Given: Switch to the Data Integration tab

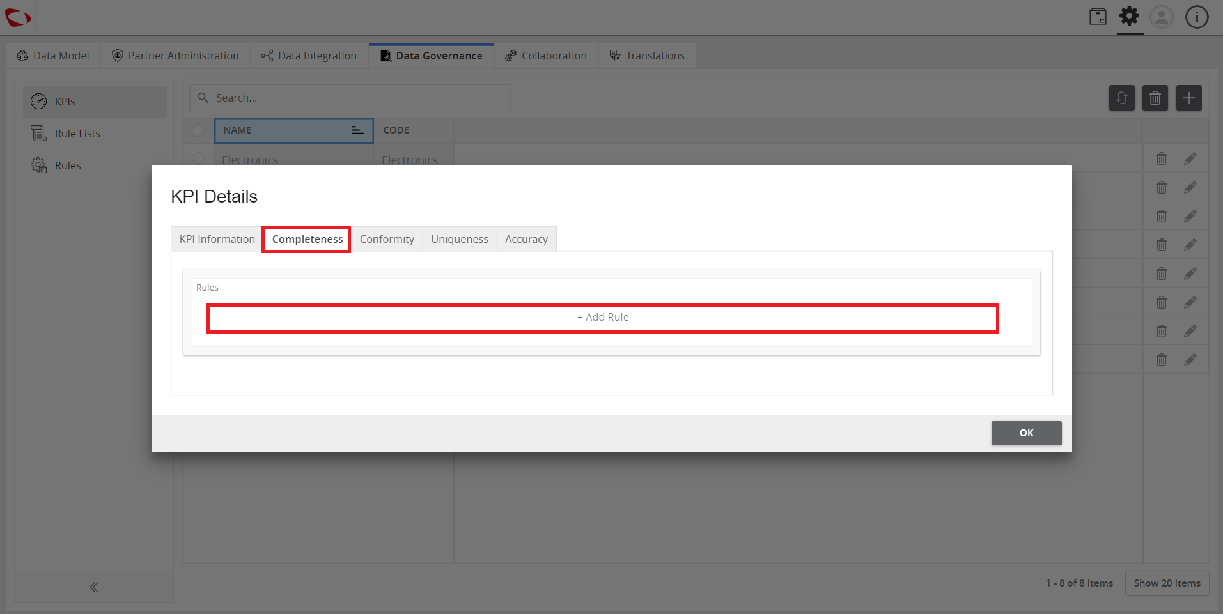Looking at the screenshot, I should (x=309, y=56).
